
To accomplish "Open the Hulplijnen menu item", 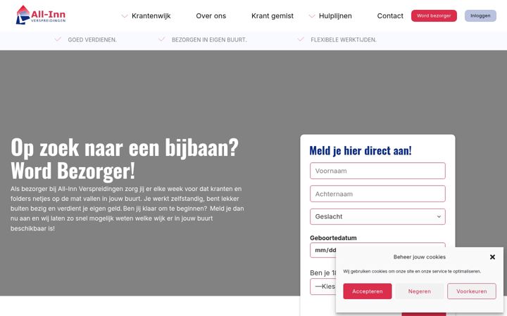I will tap(335, 15).
